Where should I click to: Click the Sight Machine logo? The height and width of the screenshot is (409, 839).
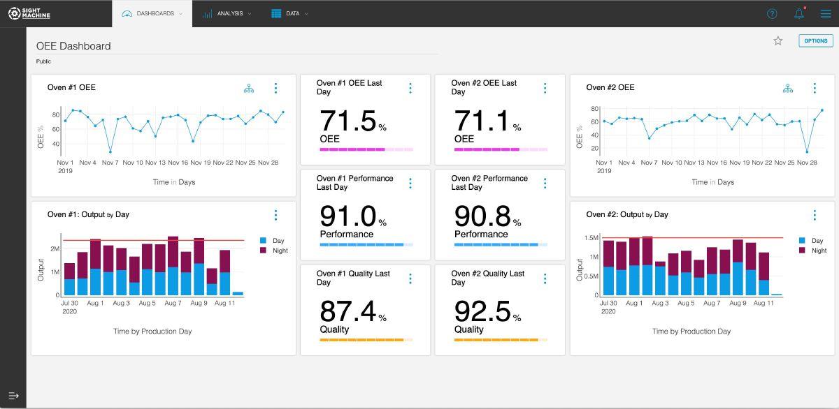(x=29, y=13)
